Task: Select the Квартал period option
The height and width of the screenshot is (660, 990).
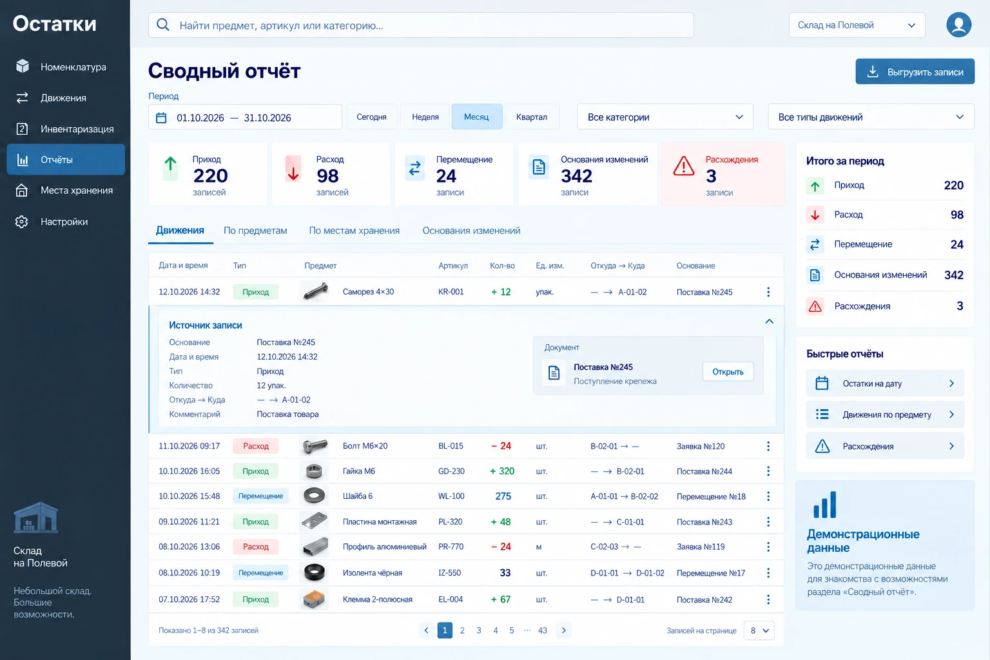Action: coord(532,117)
